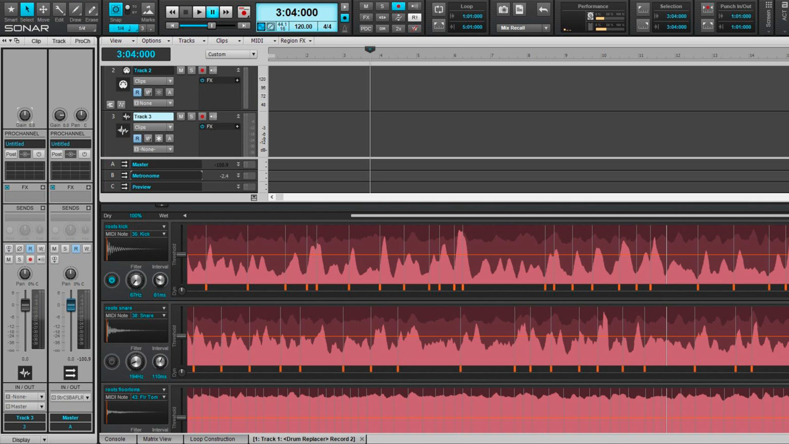
Task: Add an effect to Track 2 FX rack
Action: coord(237,81)
